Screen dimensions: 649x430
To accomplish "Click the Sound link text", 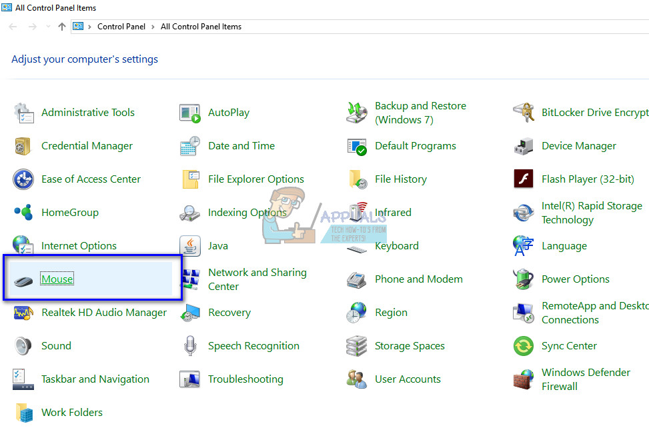I will (56, 346).
